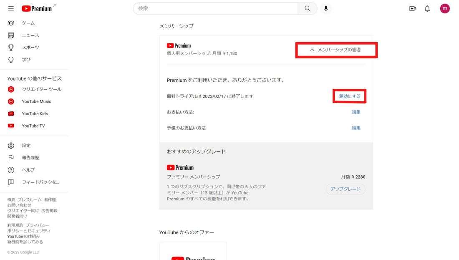Click 個人用メンバーシップ: 月額 ¥1,180 text

(x=202, y=53)
